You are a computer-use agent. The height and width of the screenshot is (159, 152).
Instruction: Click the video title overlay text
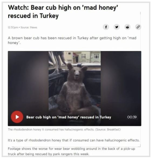coord(69,117)
